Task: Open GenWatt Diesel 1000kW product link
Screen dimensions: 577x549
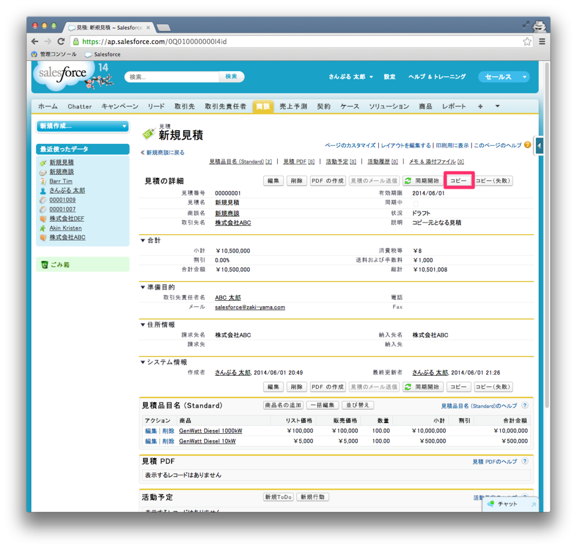Action: [211, 431]
